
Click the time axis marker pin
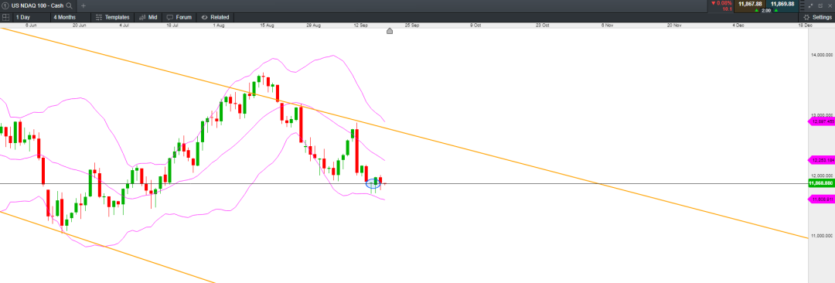389,31
